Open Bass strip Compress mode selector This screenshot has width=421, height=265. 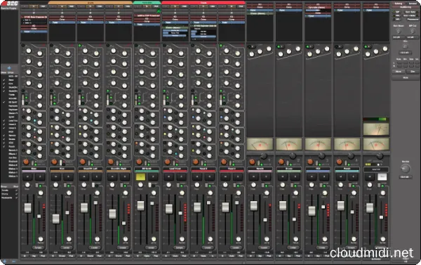click(38, 247)
